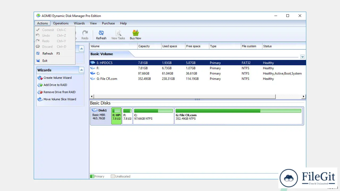Click the pane splitter grip dots
340x191 pixels.
(x=197, y=99)
